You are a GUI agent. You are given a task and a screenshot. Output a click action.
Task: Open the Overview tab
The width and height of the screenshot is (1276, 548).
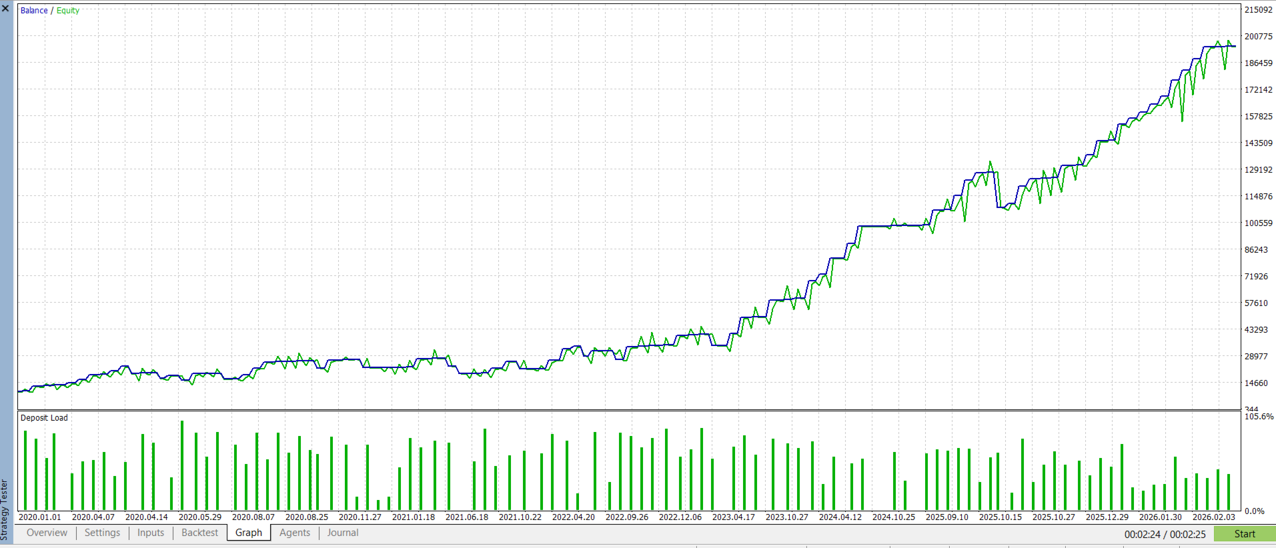tap(47, 533)
